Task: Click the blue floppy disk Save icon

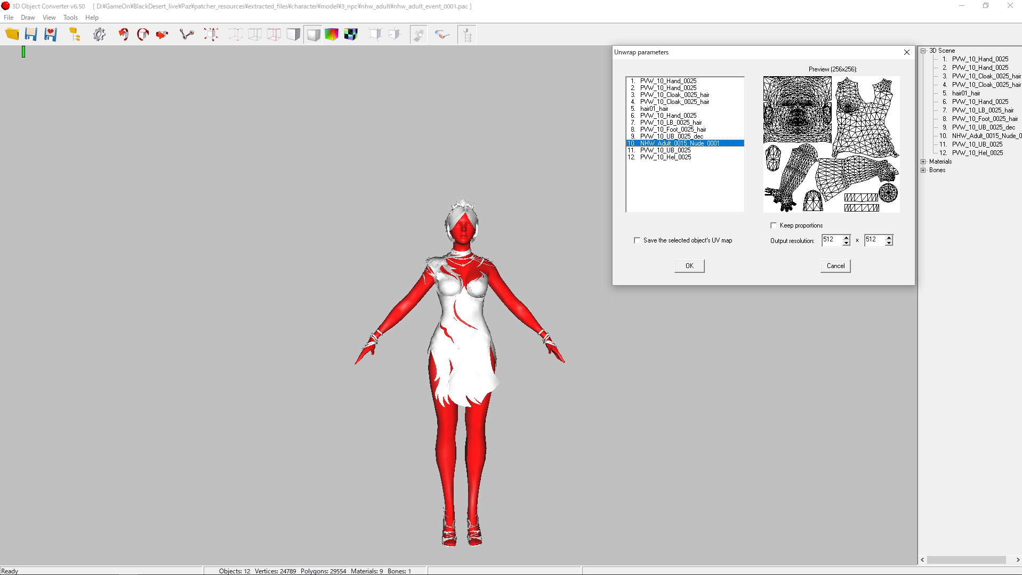Action: pyautogui.click(x=31, y=35)
